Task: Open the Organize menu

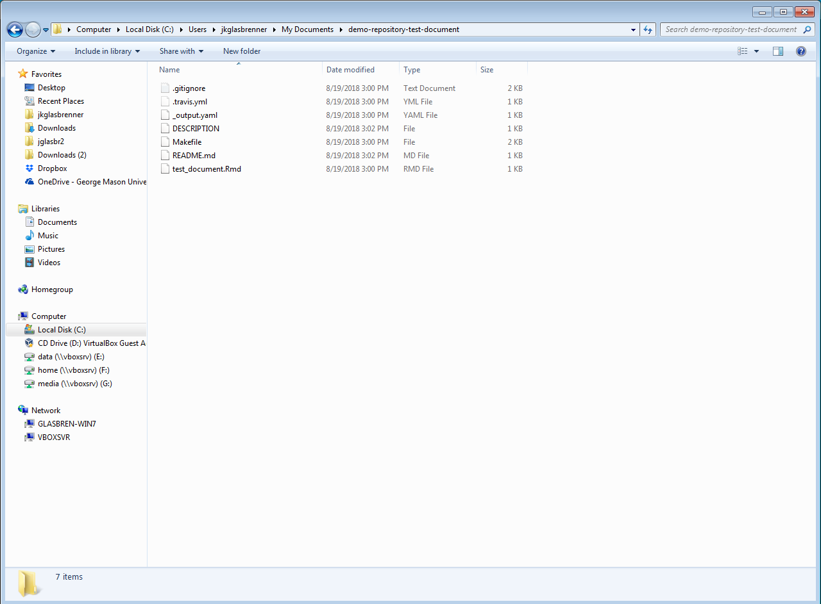Action: point(36,51)
